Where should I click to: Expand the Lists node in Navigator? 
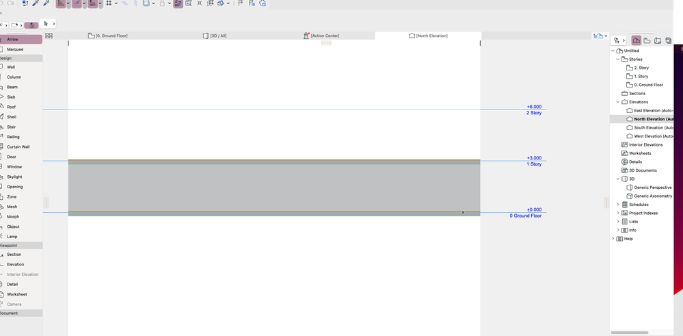(618, 222)
